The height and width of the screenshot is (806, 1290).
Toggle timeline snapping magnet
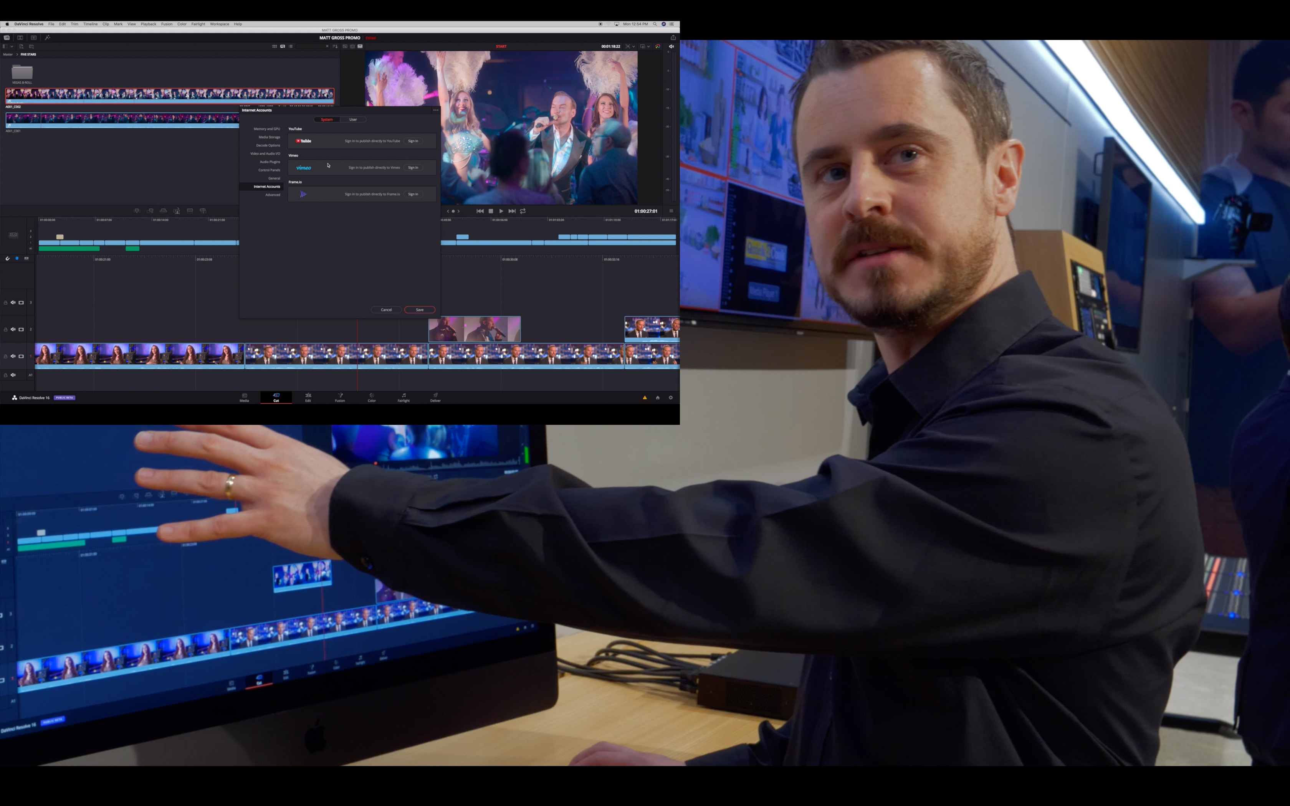(7, 259)
